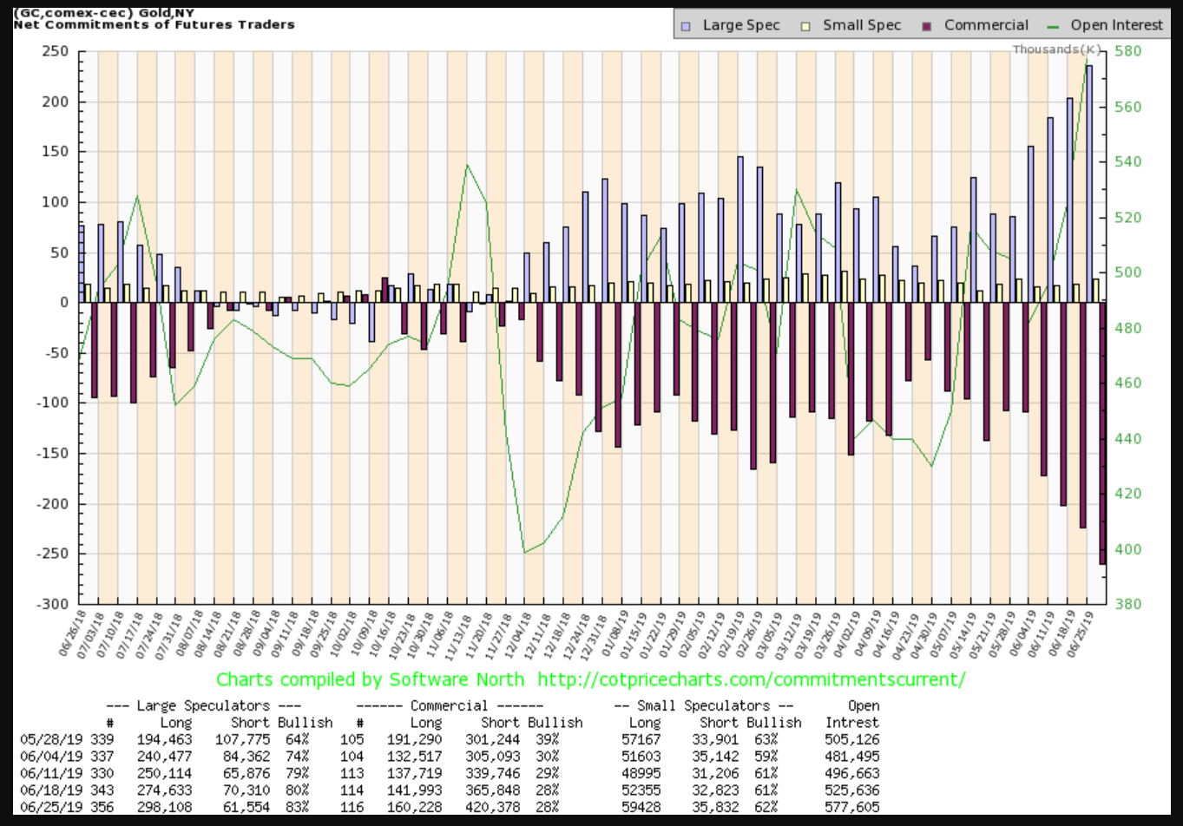Click the Commercial legend color swatch

pyautogui.click(x=927, y=25)
